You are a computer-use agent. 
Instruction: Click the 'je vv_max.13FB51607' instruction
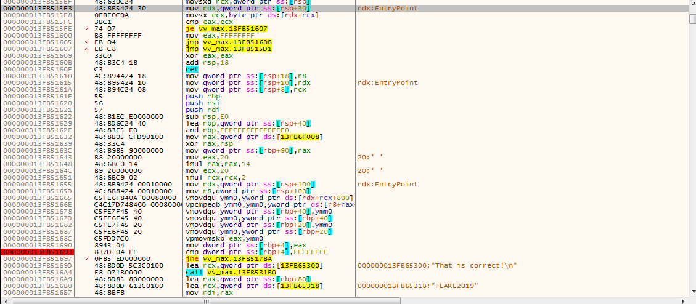(227, 29)
